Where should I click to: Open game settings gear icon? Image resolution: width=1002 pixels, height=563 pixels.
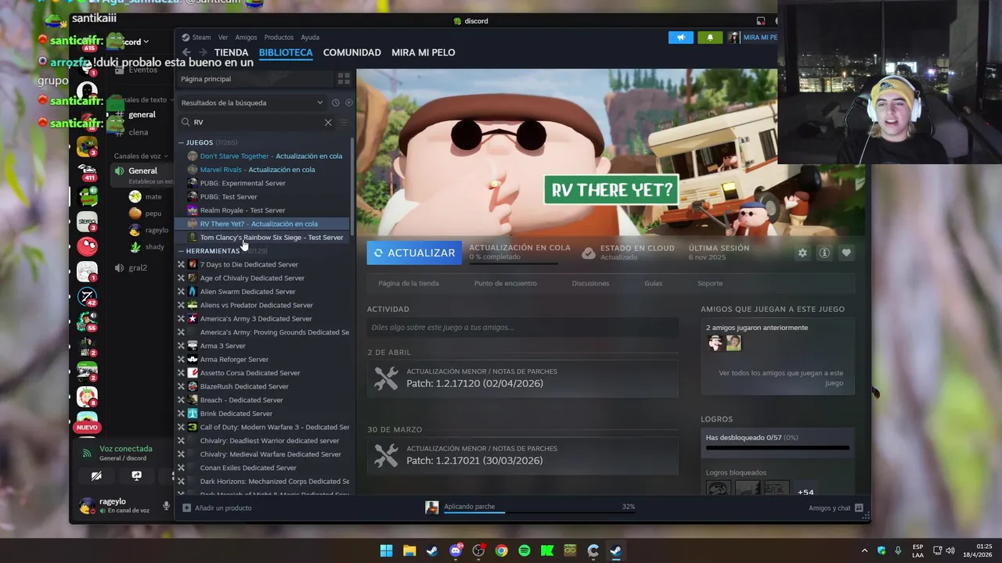[802, 253]
